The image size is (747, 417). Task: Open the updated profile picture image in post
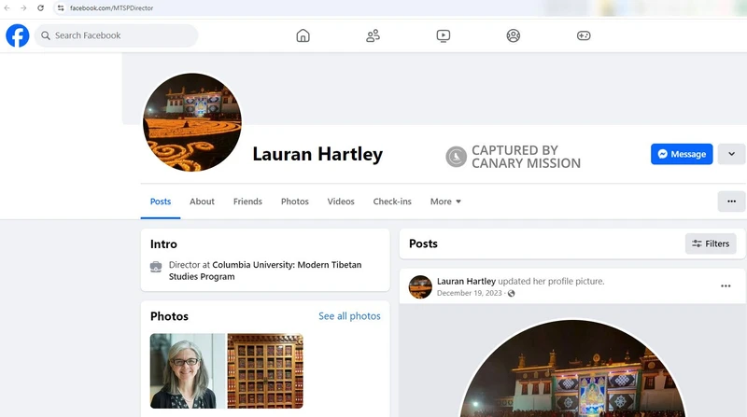(x=572, y=368)
